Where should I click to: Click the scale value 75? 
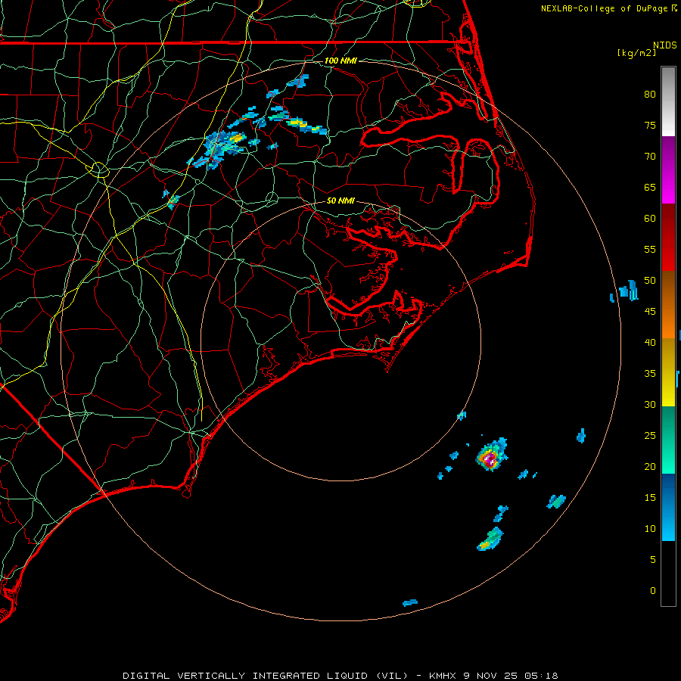click(650, 125)
